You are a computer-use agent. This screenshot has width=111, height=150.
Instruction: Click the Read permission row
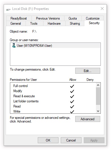53,106
